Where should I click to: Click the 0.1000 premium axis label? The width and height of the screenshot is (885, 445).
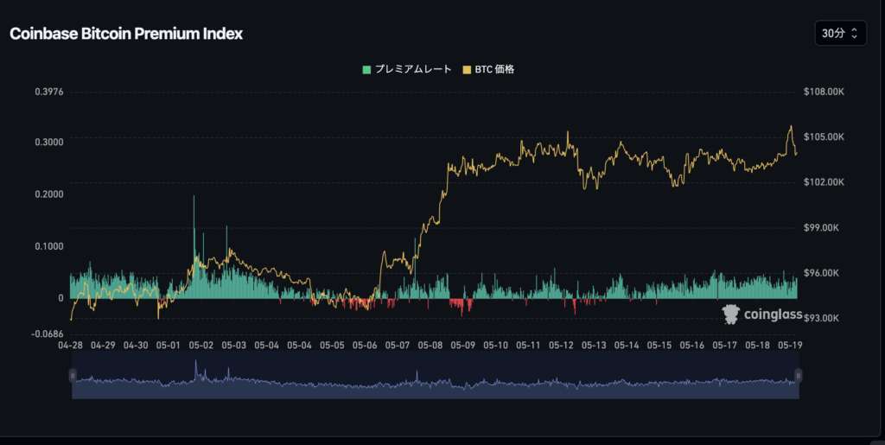pyautogui.click(x=49, y=246)
